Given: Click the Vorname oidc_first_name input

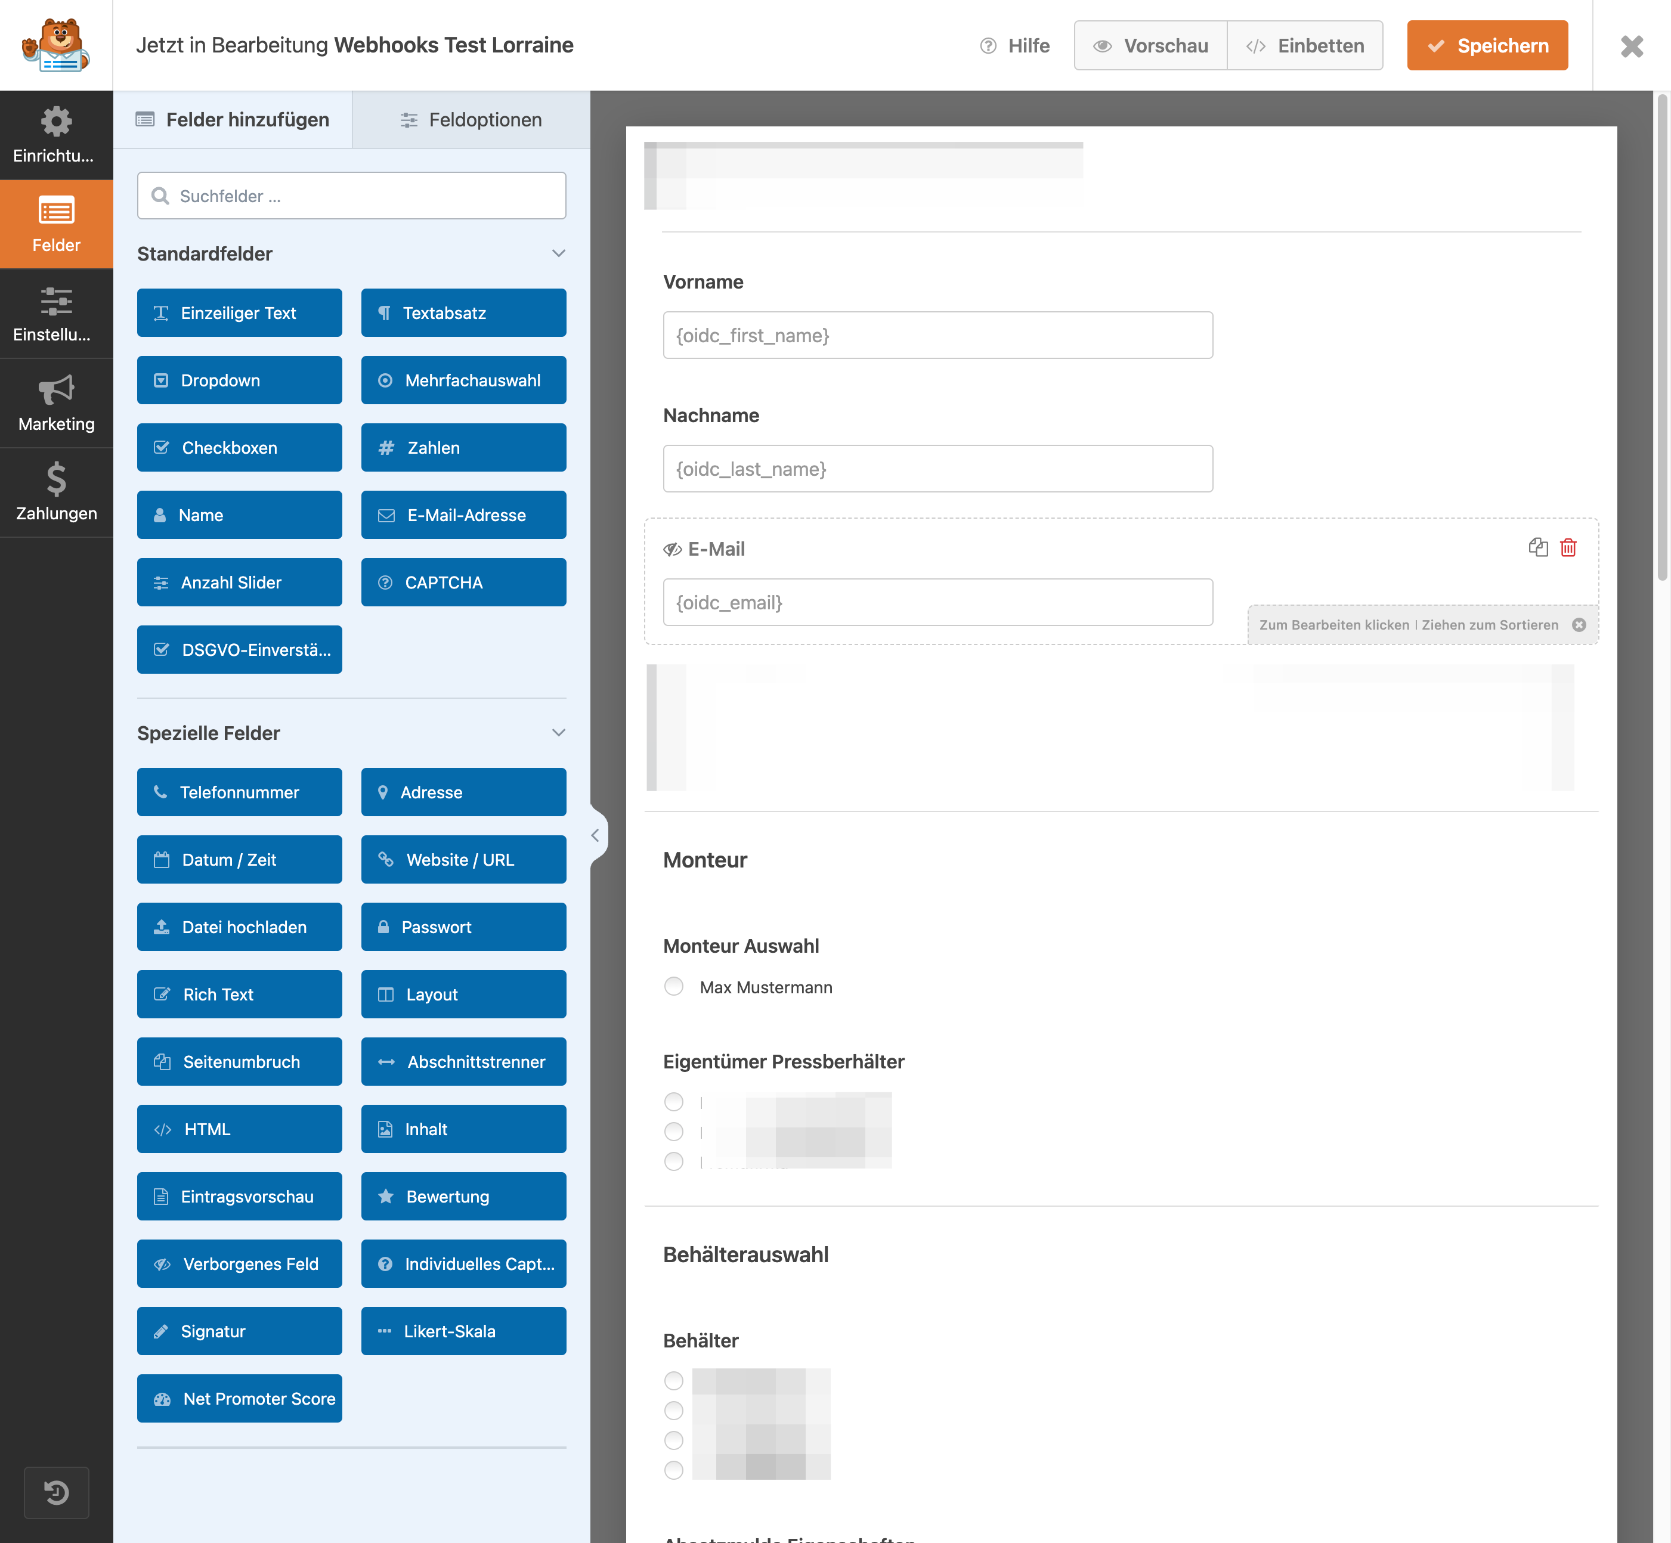Looking at the screenshot, I should (938, 335).
